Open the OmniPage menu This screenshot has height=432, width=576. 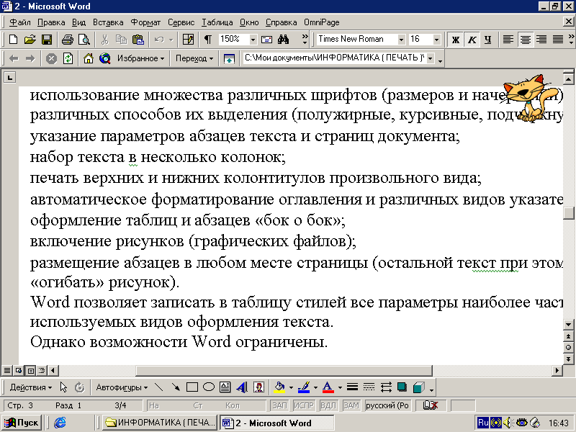point(321,22)
